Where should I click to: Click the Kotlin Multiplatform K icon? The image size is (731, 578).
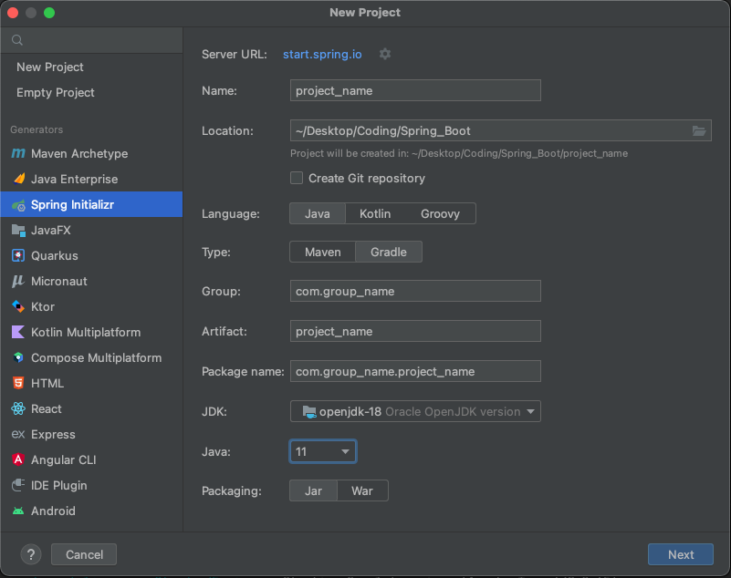tap(18, 332)
